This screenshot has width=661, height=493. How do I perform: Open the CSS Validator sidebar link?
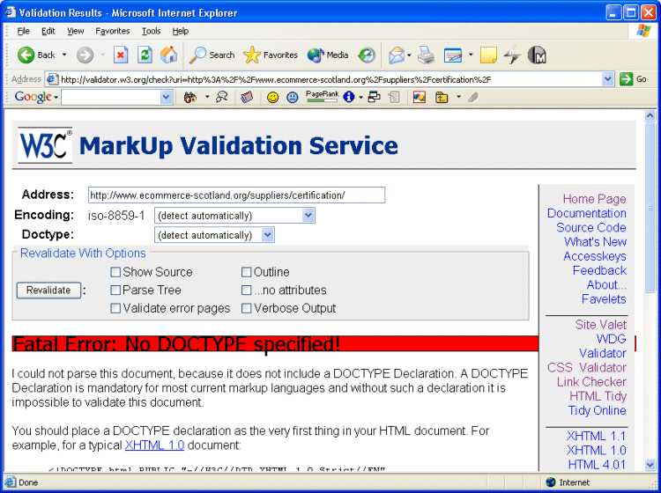pos(586,367)
